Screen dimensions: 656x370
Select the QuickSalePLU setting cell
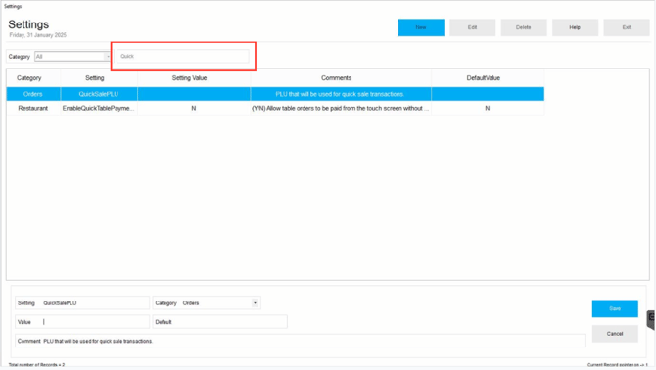pyautogui.click(x=99, y=94)
